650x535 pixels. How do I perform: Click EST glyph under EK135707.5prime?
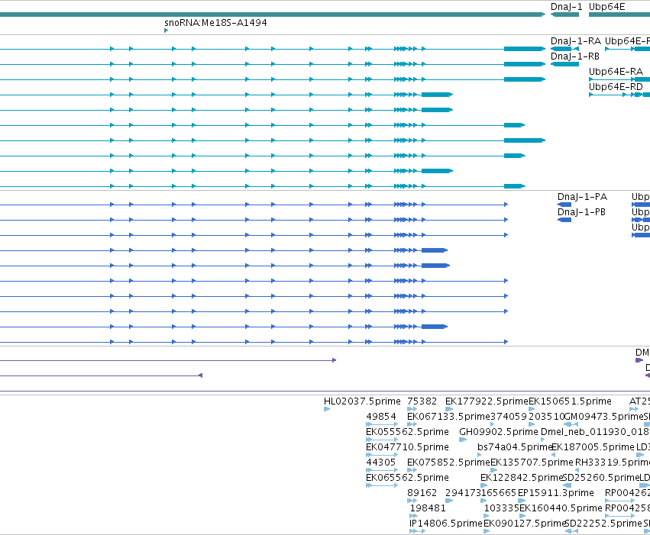(493, 470)
